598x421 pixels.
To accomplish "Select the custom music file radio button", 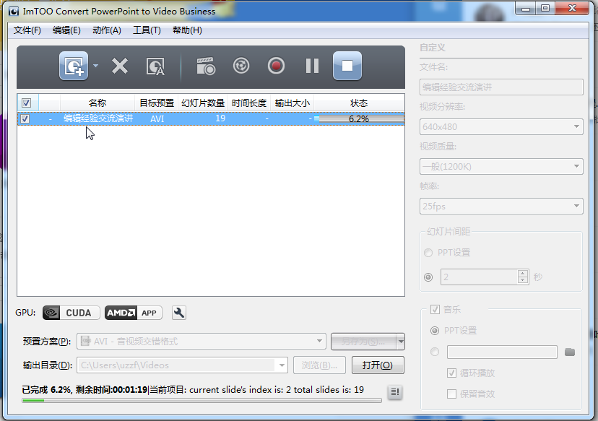I will (435, 352).
